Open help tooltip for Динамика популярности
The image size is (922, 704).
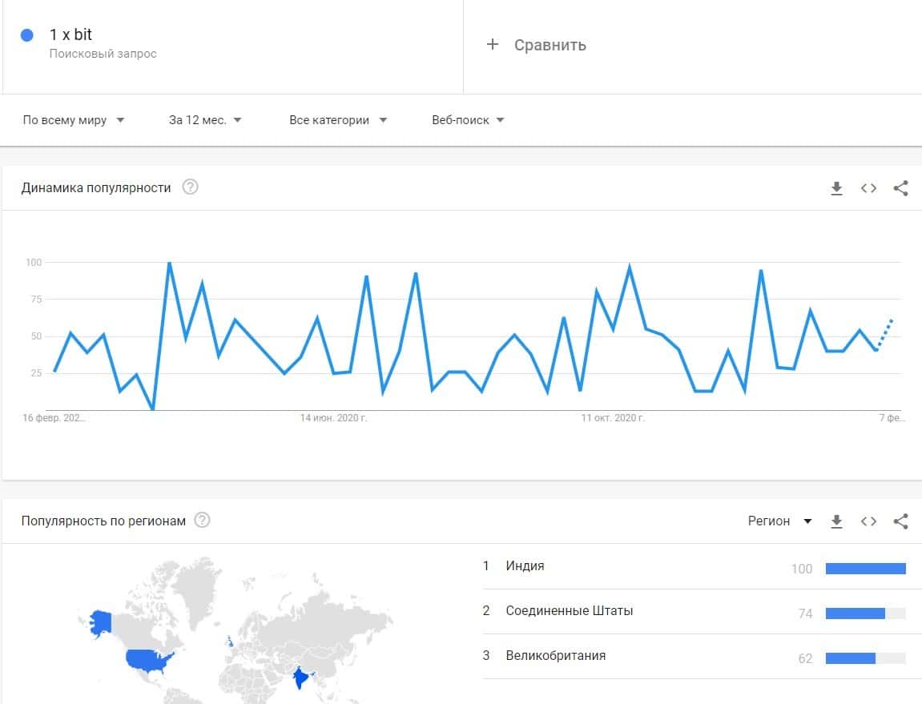click(x=190, y=187)
